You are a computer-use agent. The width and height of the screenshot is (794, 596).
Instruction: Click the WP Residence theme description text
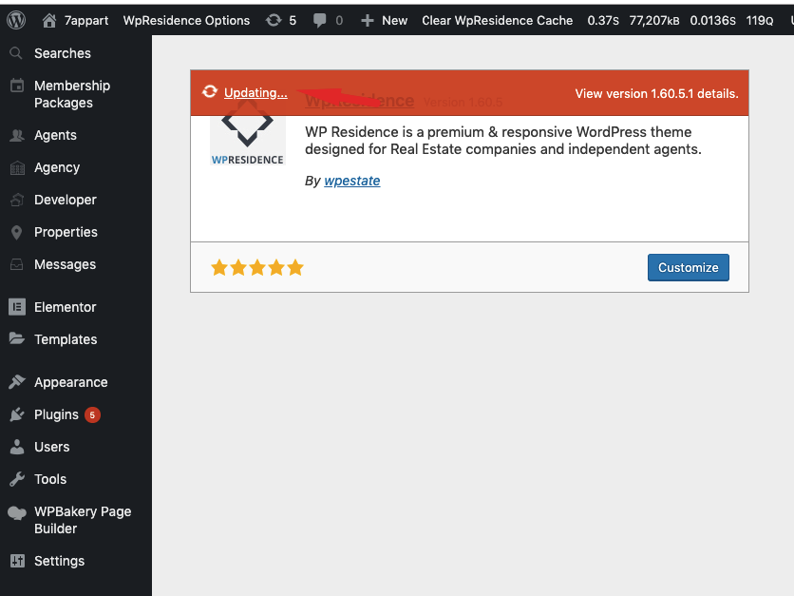[502, 141]
